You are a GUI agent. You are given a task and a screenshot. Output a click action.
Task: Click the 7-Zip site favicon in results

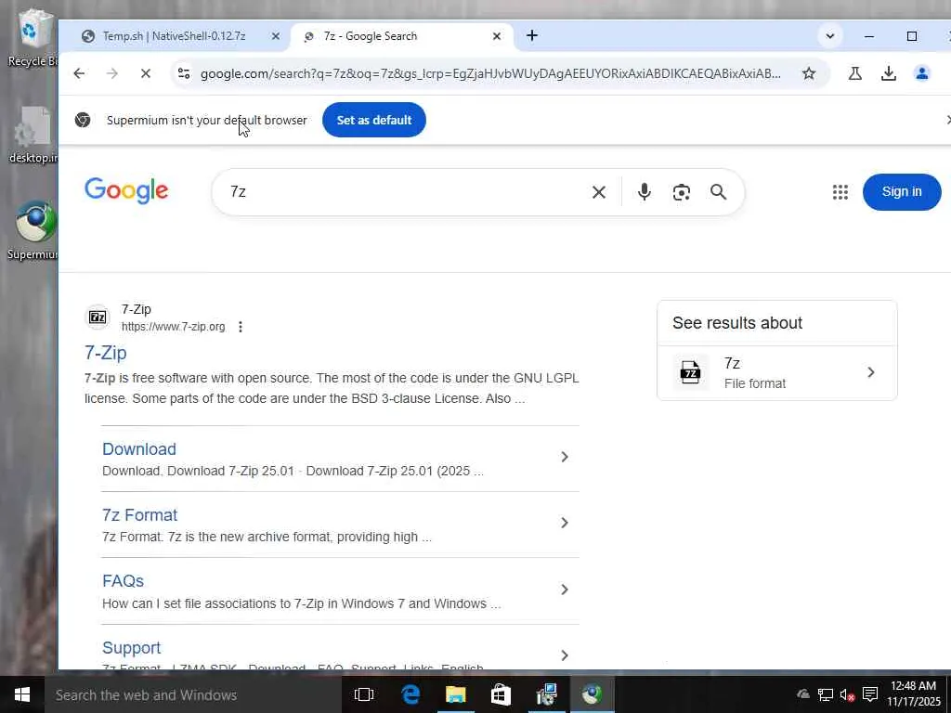[97, 318]
